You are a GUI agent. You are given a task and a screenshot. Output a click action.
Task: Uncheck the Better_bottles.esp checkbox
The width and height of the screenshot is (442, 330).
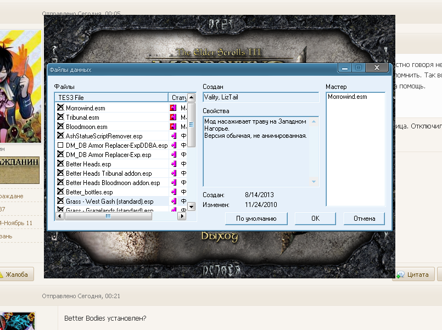click(x=60, y=191)
